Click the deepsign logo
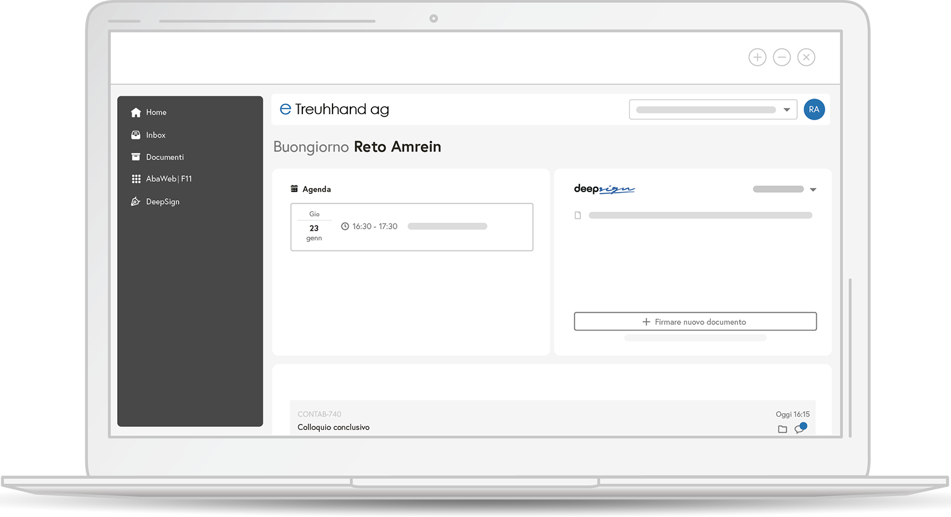 tap(604, 189)
